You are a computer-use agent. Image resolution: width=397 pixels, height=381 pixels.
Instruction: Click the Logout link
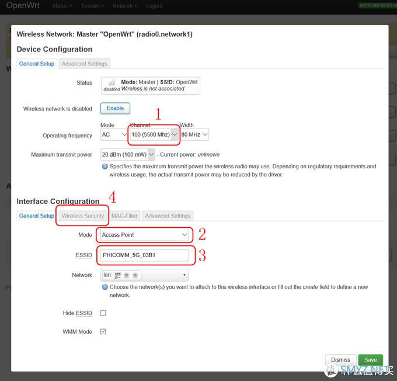[x=154, y=6]
